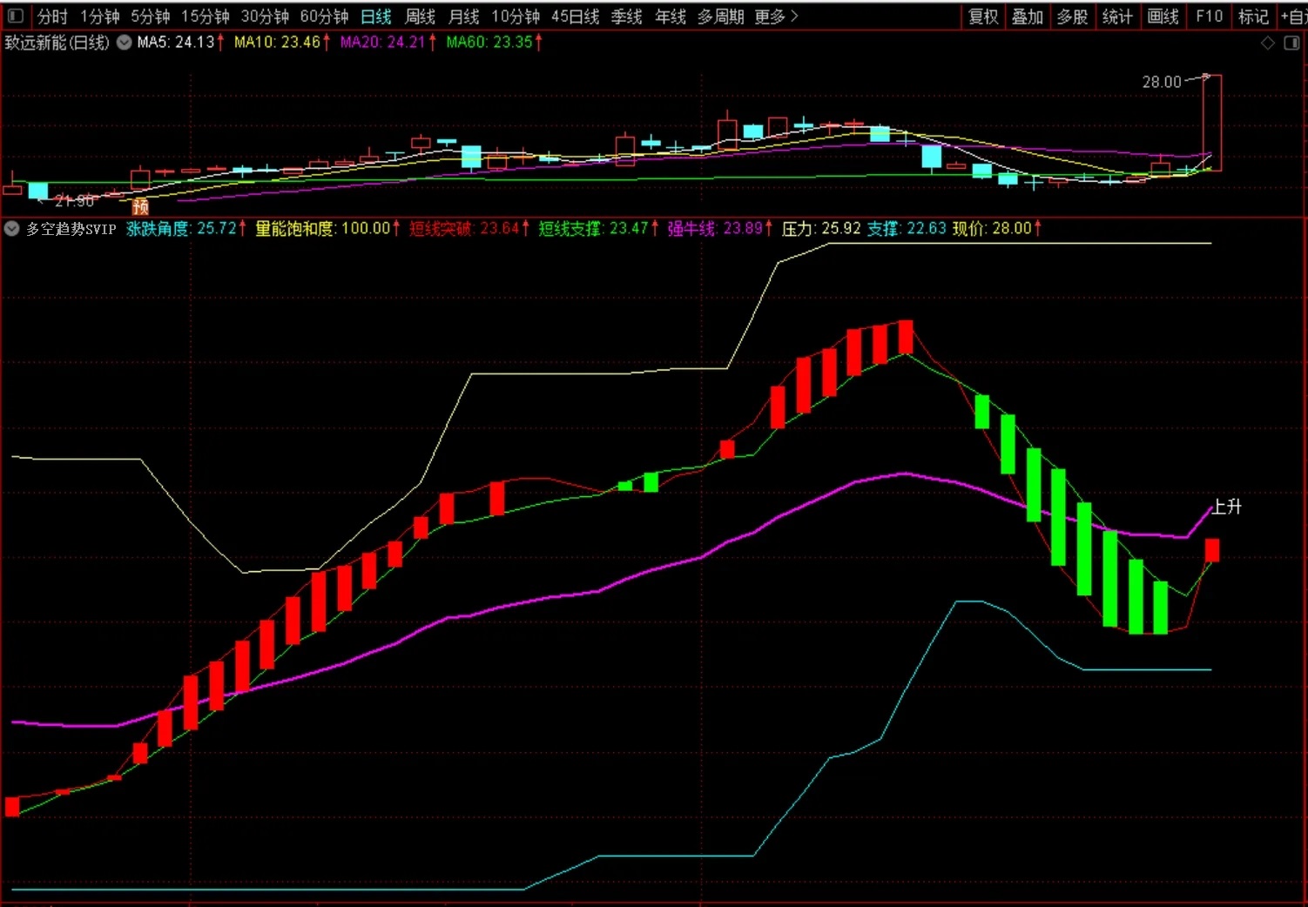
Task: Toggle the left sidebar panel icon
Action: pos(16,16)
